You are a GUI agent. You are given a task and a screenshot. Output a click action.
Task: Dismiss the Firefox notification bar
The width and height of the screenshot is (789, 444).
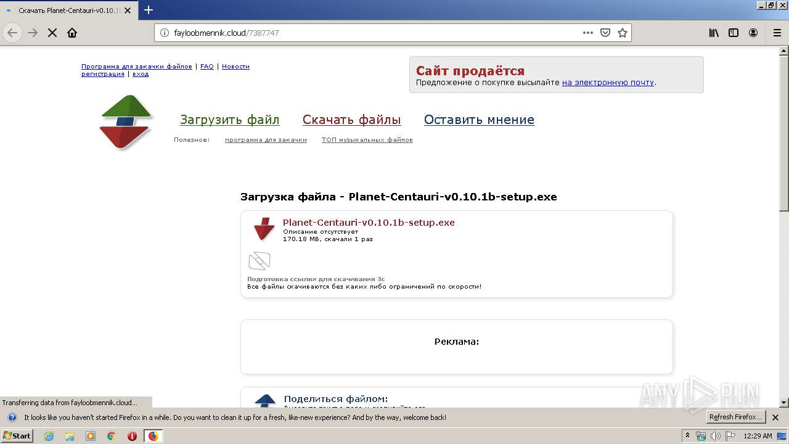[x=775, y=417]
